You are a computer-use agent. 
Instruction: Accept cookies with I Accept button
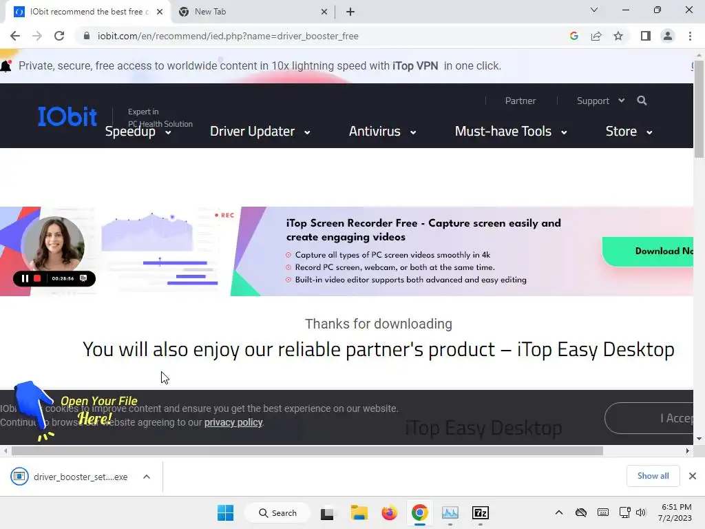(649, 418)
